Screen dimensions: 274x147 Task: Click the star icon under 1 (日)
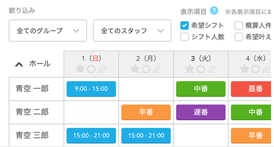tap(80, 69)
